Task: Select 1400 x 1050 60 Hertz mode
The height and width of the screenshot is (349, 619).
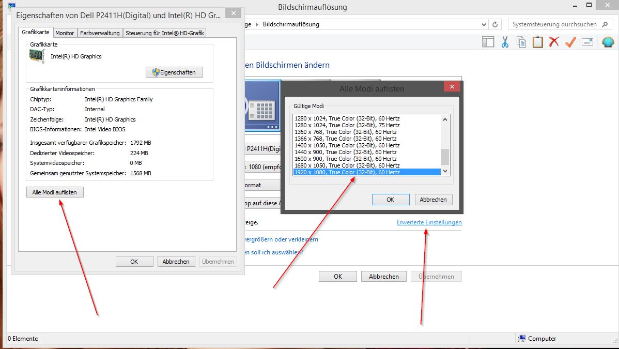Action: (x=367, y=145)
